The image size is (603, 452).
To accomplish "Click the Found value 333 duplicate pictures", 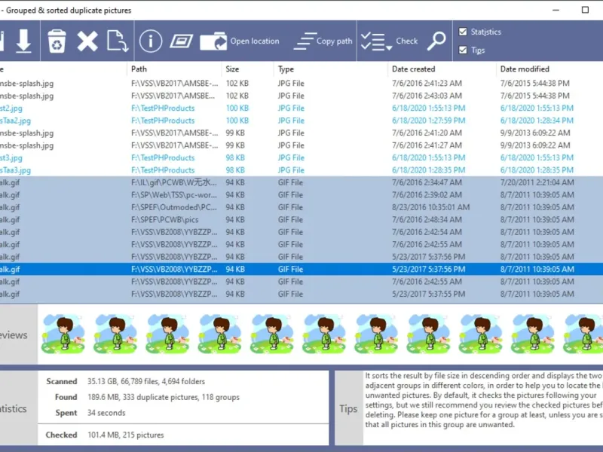I will tap(163, 397).
